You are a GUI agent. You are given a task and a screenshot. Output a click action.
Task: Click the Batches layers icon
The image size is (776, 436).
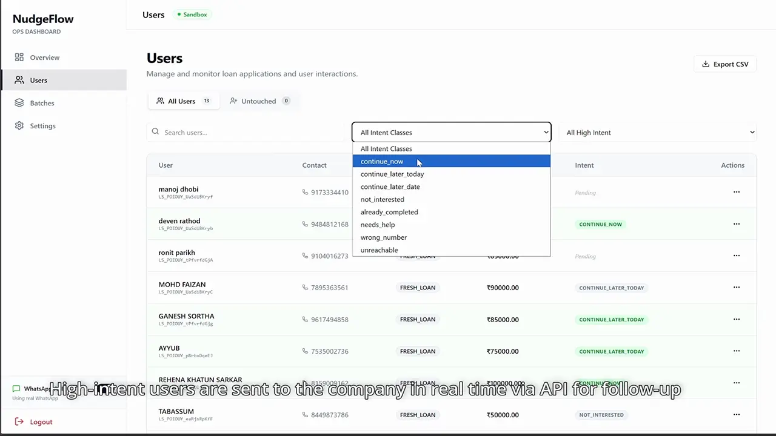19,103
